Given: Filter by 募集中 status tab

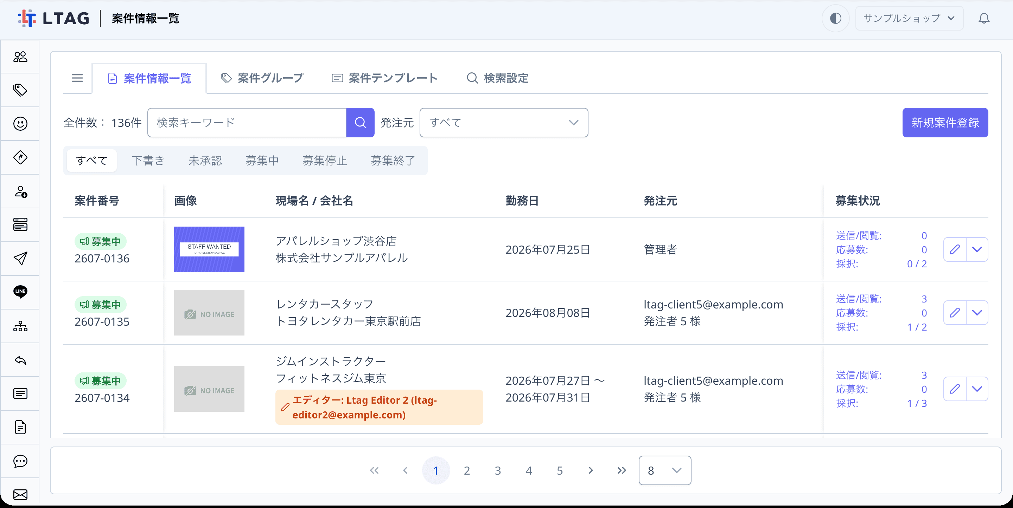Looking at the screenshot, I should coord(262,161).
